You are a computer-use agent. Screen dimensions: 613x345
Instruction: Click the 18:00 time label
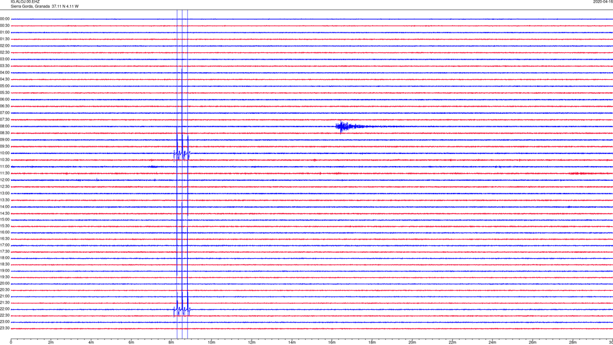(4, 257)
